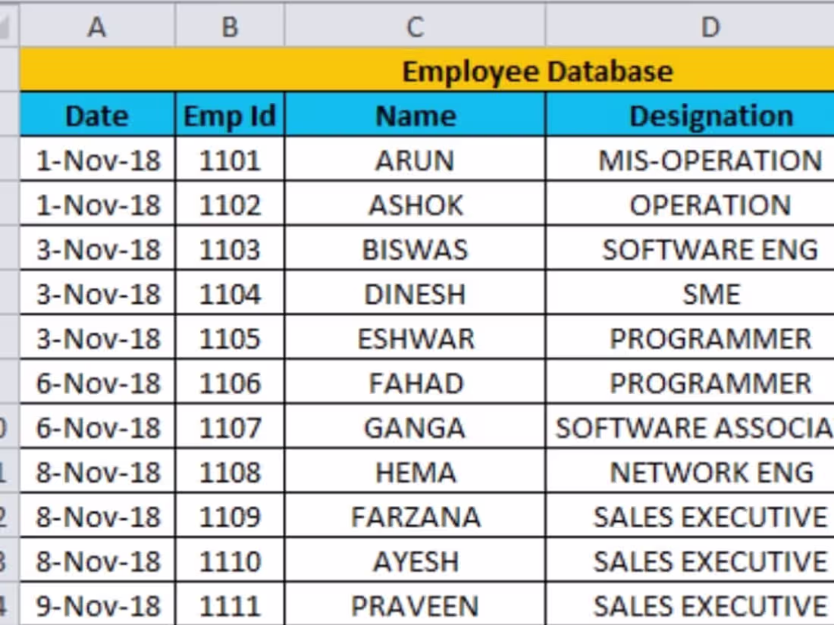Screen dimensions: 834x625
Task: Click the Employee Database title cell
Action: click(x=538, y=70)
